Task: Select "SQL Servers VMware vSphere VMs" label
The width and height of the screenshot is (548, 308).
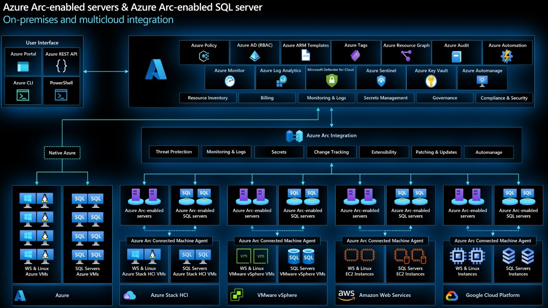Action: 303,271
